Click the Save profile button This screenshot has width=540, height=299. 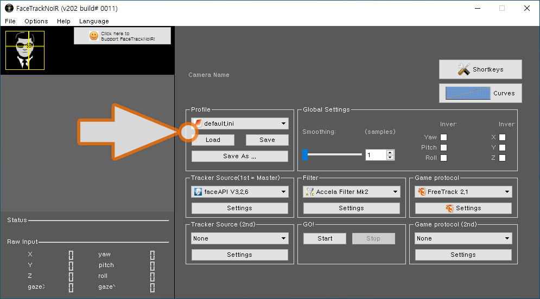pyautogui.click(x=267, y=140)
